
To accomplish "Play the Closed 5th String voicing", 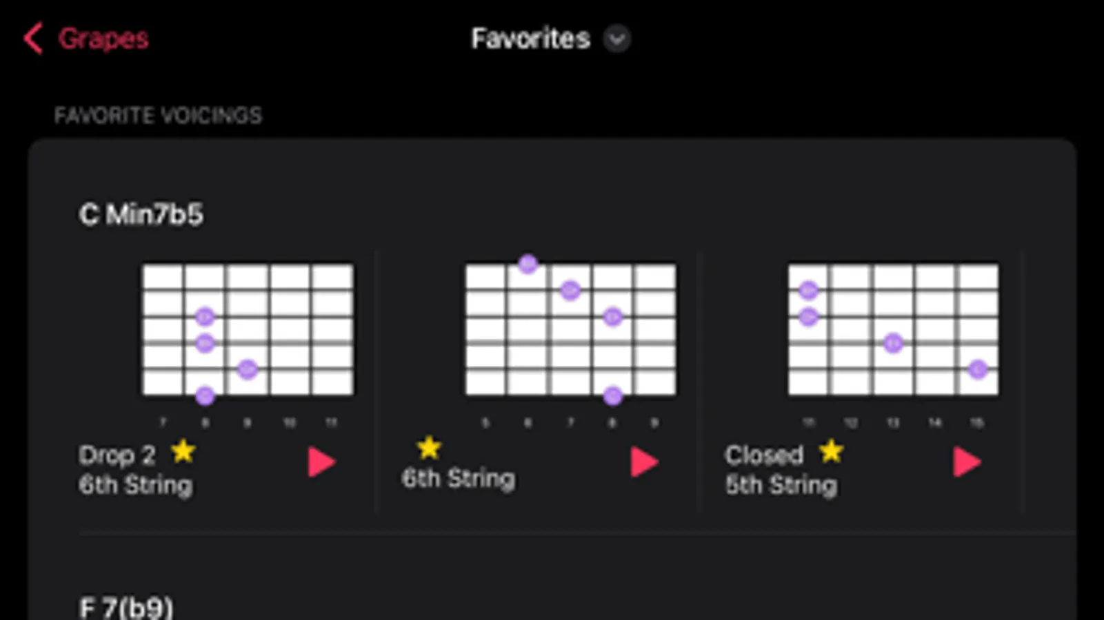I will 967,462.
